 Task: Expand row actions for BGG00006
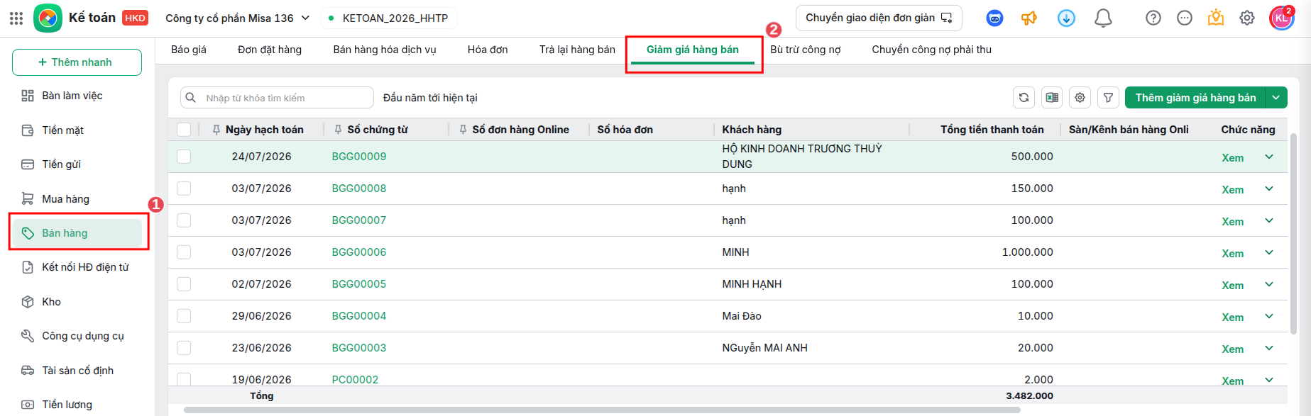coord(1269,252)
